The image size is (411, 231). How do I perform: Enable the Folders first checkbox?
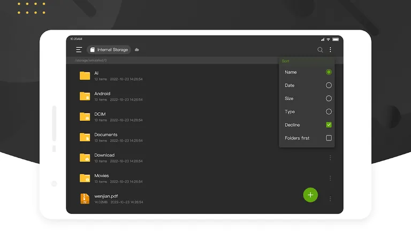[329, 138]
